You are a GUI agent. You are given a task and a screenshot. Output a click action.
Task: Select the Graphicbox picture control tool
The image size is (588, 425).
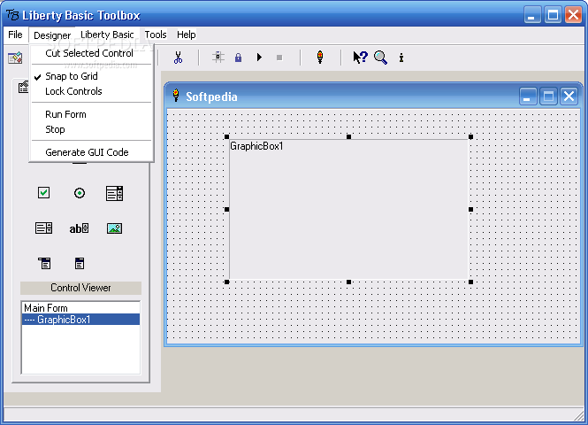click(x=114, y=228)
